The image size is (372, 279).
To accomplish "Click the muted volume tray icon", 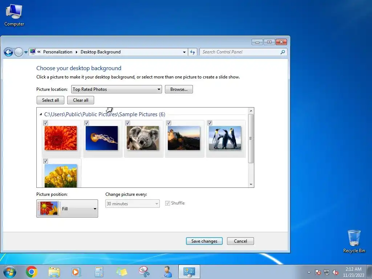I will coord(335,272).
